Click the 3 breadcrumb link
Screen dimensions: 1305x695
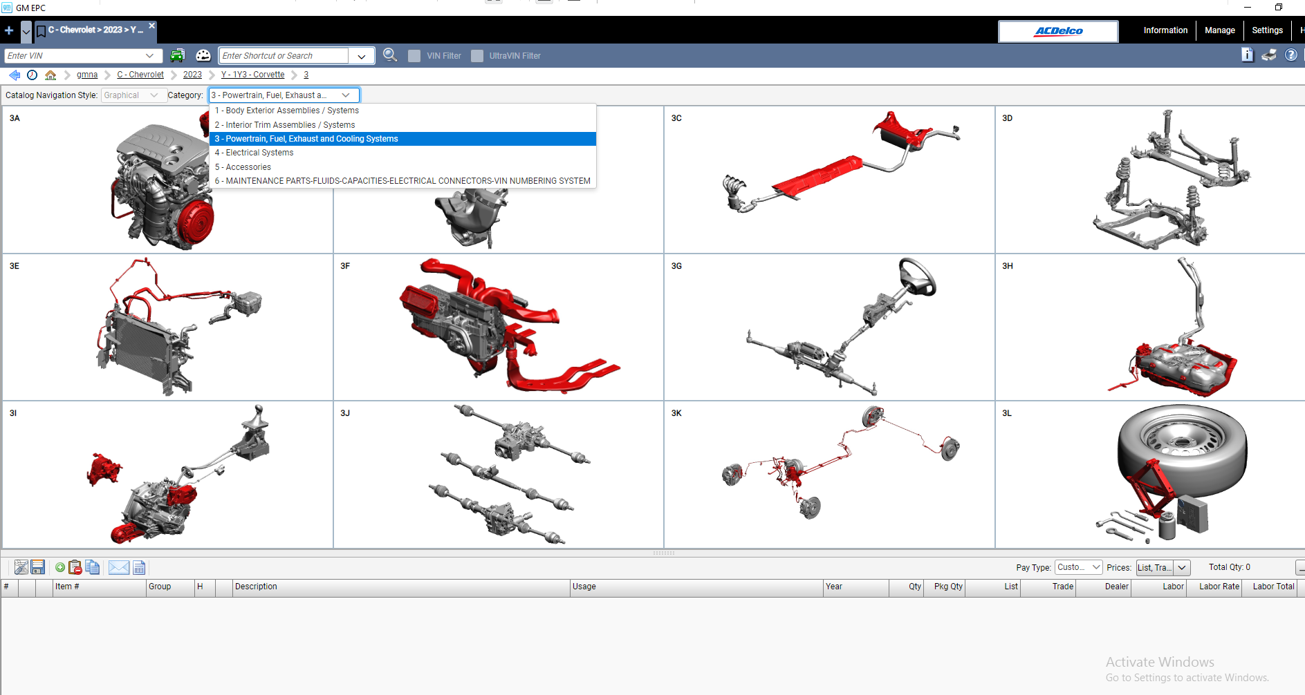306,75
